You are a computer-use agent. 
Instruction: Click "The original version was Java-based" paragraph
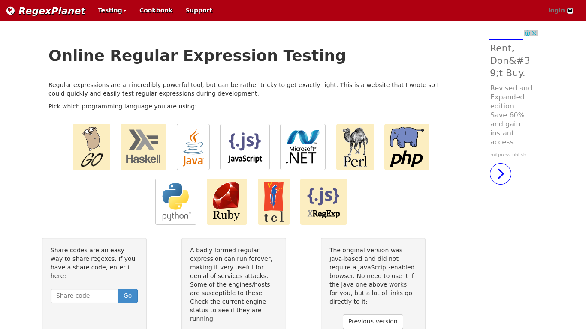372,276
